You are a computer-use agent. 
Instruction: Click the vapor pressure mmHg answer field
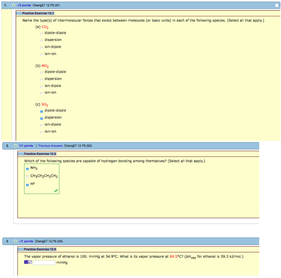click(44, 262)
